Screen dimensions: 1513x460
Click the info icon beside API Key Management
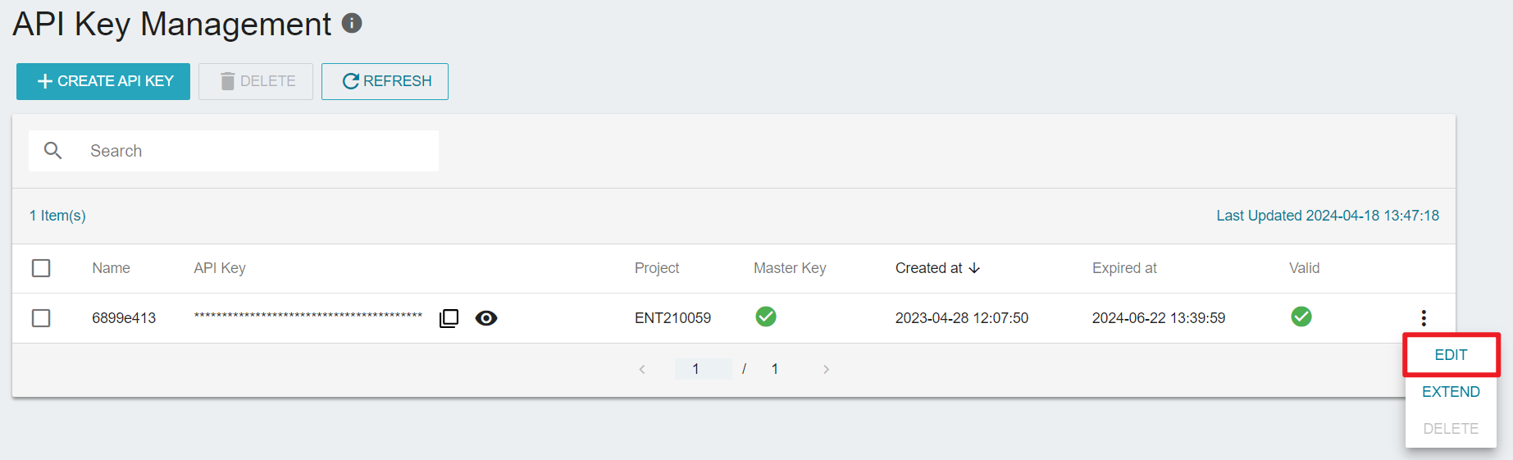[x=352, y=23]
